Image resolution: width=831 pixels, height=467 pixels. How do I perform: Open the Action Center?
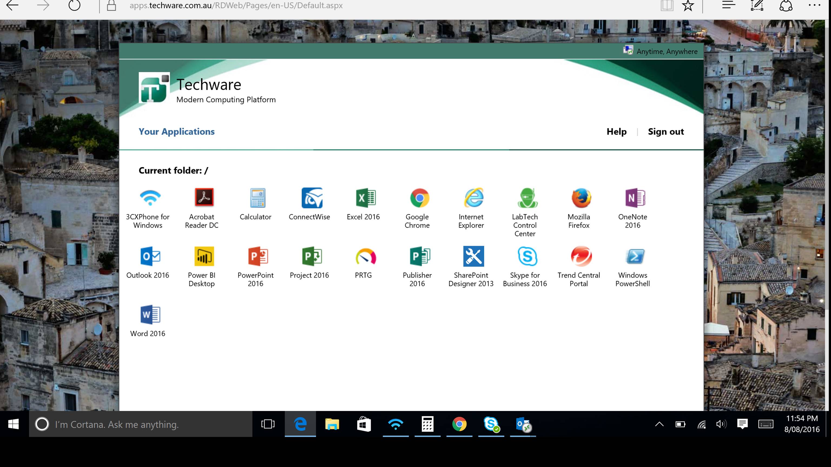point(742,424)
